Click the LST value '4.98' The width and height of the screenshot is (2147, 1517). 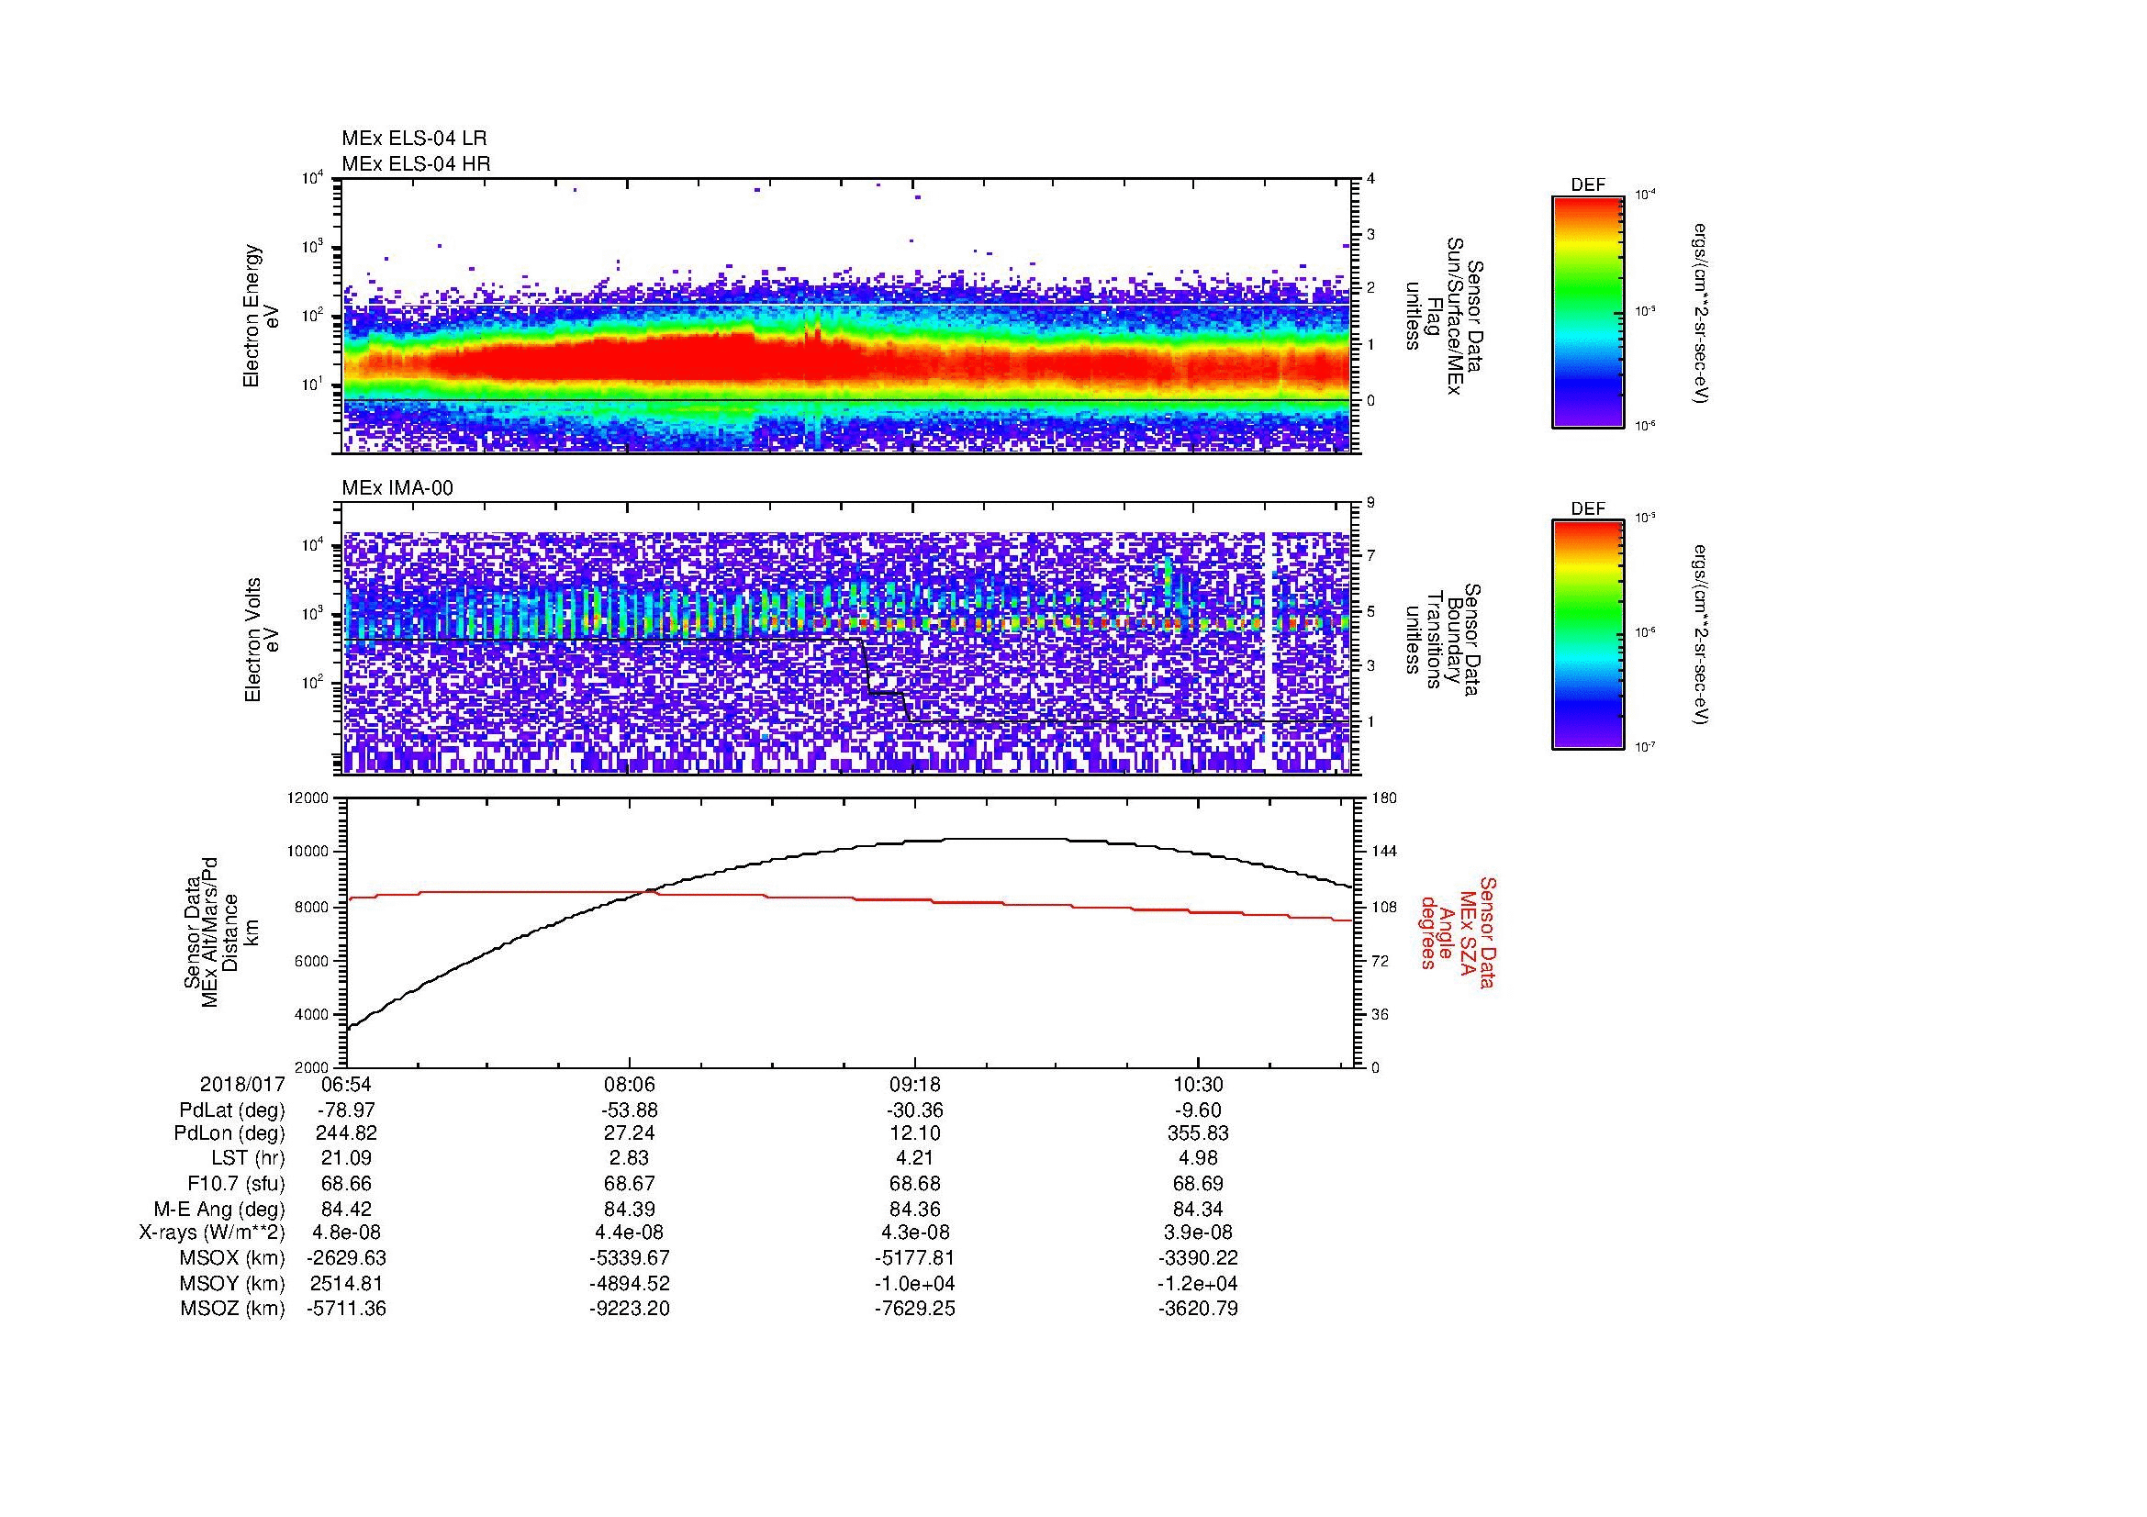[1198, 1159]
